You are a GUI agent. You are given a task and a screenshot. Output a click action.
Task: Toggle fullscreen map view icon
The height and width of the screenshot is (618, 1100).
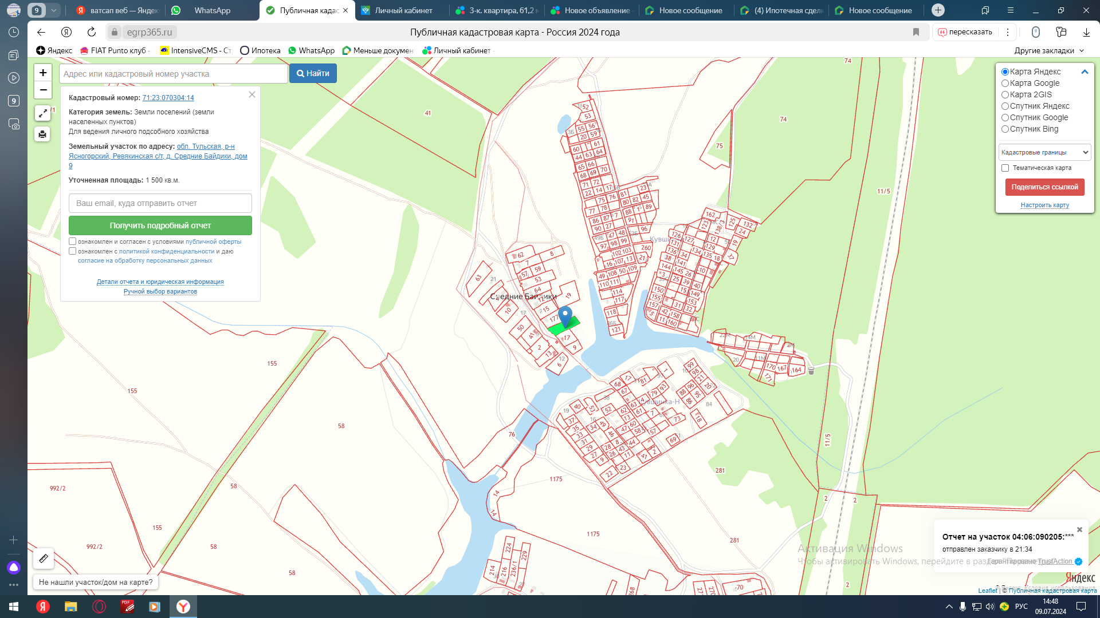coord(42,113)
